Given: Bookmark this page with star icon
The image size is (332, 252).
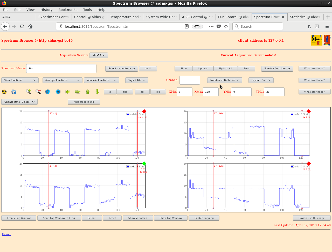Looking at the screenshot, I should [226, 26].
